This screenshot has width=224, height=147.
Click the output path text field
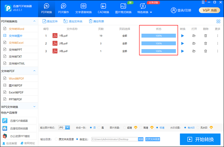click(x=114, y=139)
